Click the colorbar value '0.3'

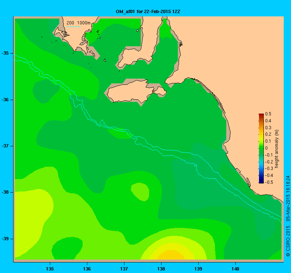268,128
